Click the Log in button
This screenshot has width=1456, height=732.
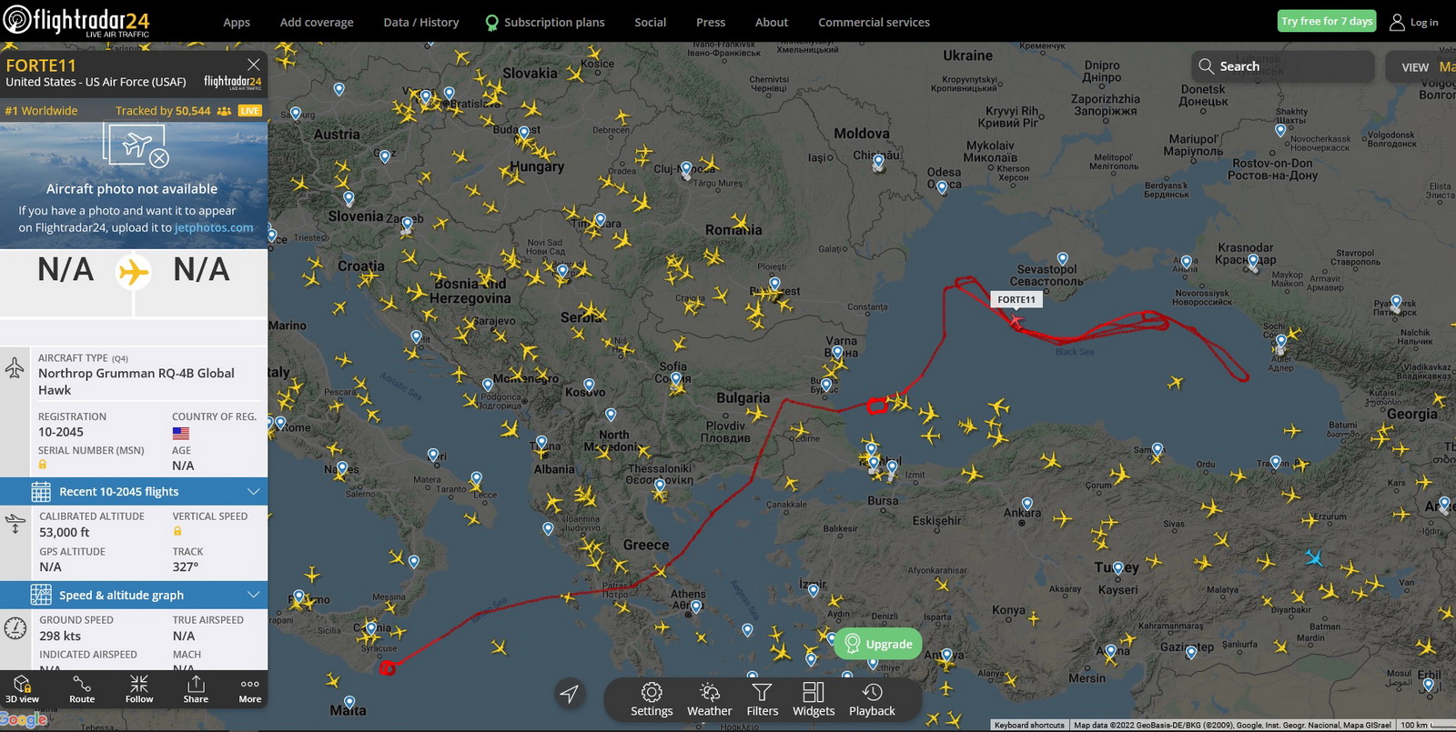pyautogui.click(x=1414, y=22)
